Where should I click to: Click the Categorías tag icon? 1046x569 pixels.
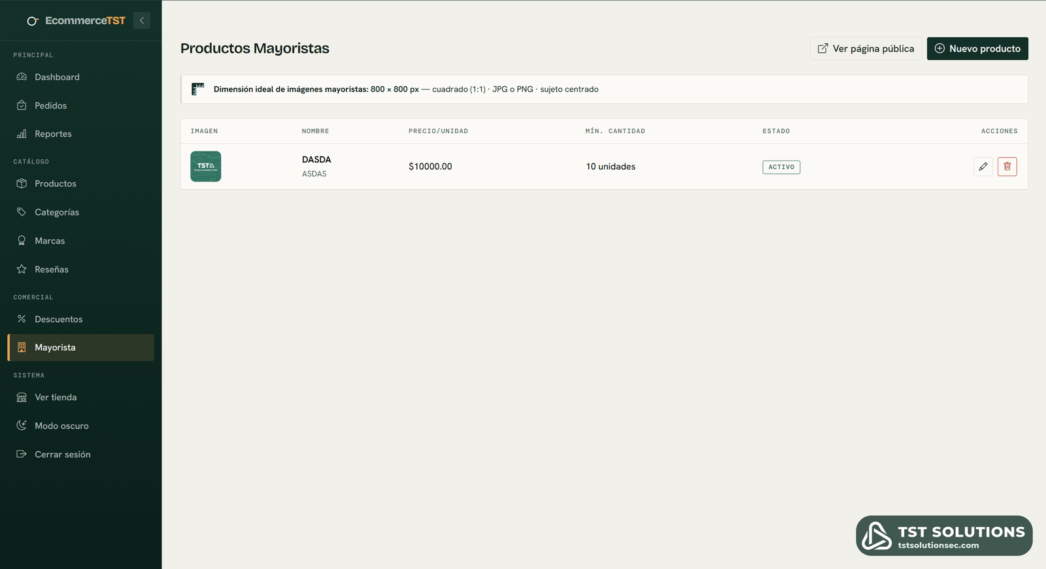pos(22,212)
